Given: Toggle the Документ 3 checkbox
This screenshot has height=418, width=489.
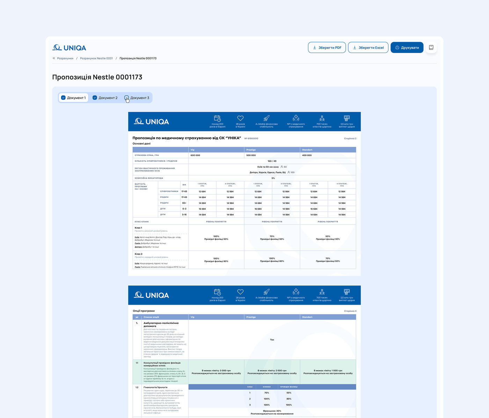Looking at the screenshot, I should click(126, 98).
